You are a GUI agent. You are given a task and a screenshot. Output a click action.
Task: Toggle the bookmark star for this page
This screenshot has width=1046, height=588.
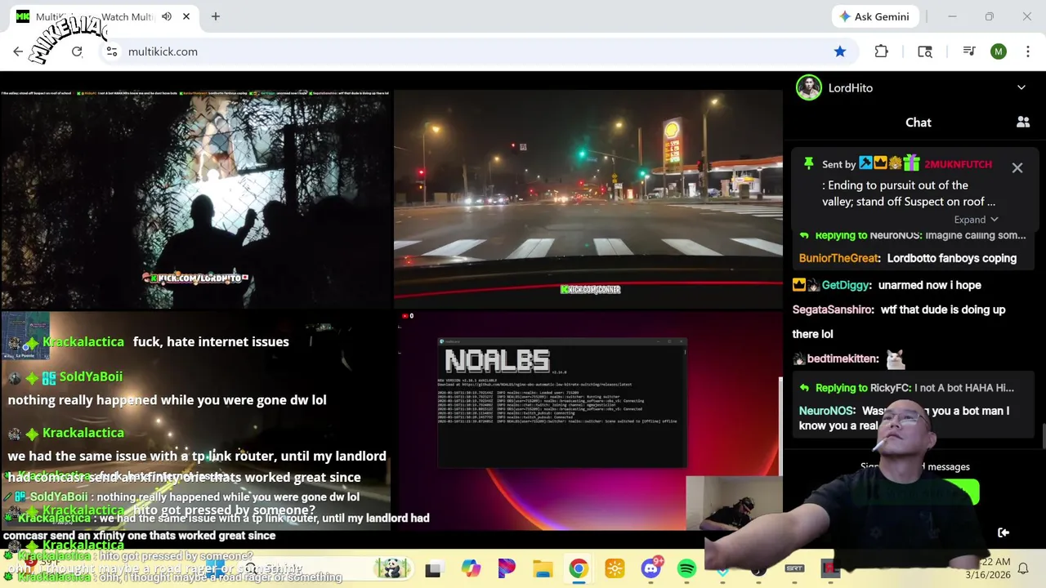coord(840,51)
